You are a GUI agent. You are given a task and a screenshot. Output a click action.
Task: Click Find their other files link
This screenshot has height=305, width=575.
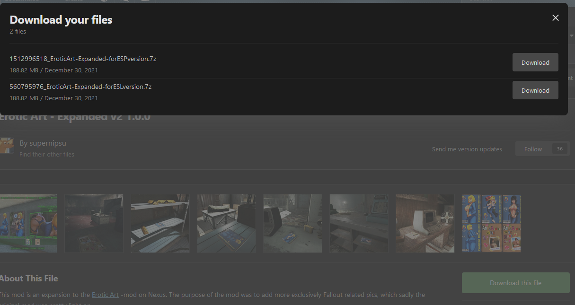[47, 154]
